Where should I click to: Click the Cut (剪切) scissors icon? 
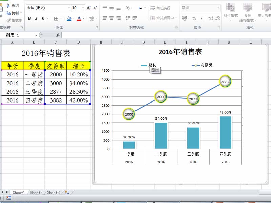coord(8,6)
